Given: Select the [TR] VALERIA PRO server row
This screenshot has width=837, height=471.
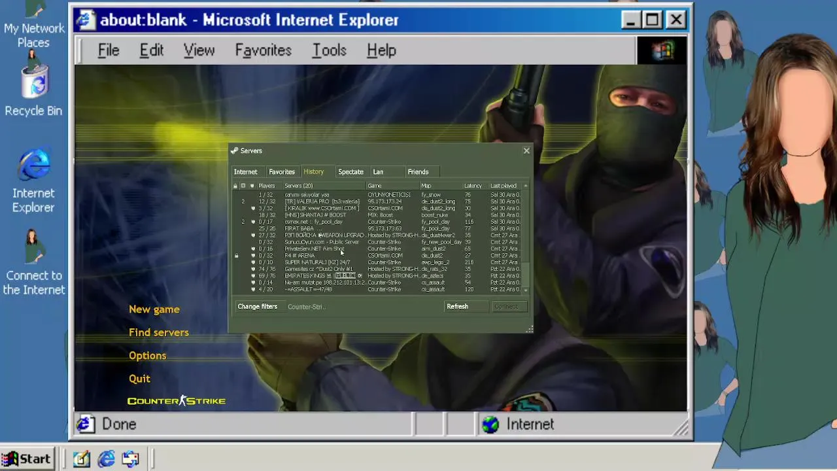Looking at the screenshot, I should point(378,201).
